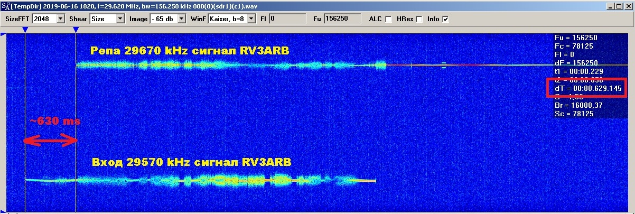Click the Fl frequency input field
Image resolution: width=635 pixels, height=214 pixels.
tap(287, 18)
